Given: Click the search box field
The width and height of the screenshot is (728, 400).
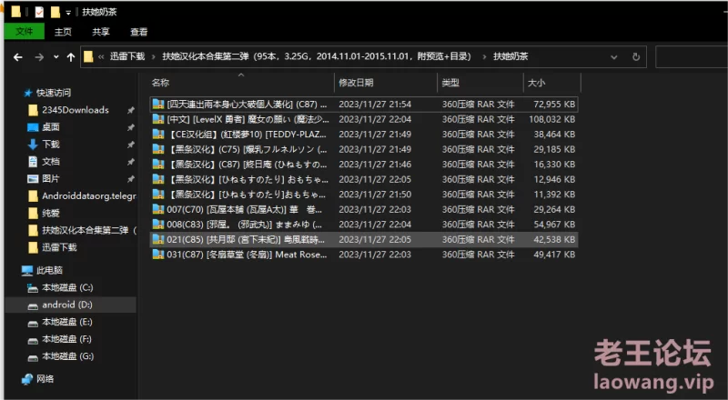Looking at the screenshot, I should coord(692,56).
